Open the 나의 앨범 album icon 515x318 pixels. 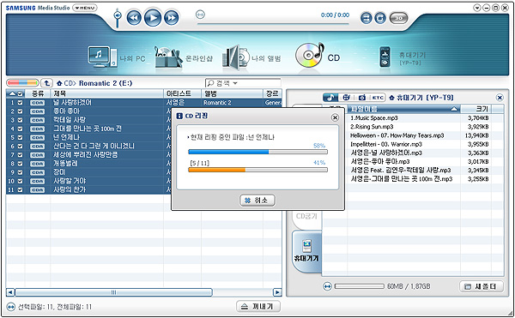click(x=236, y=57)
